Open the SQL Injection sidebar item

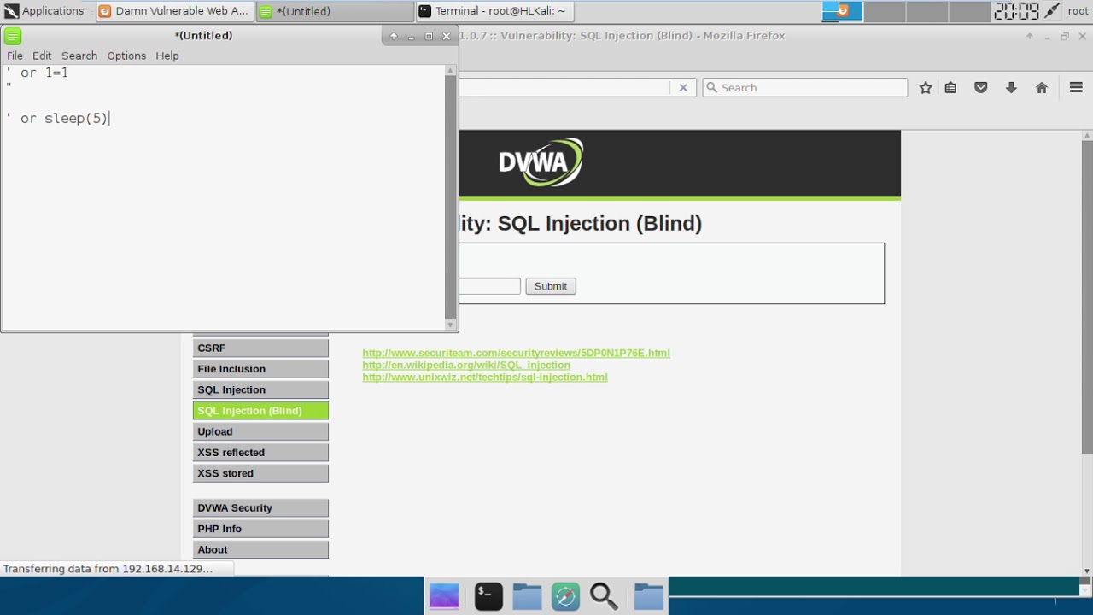260,389
